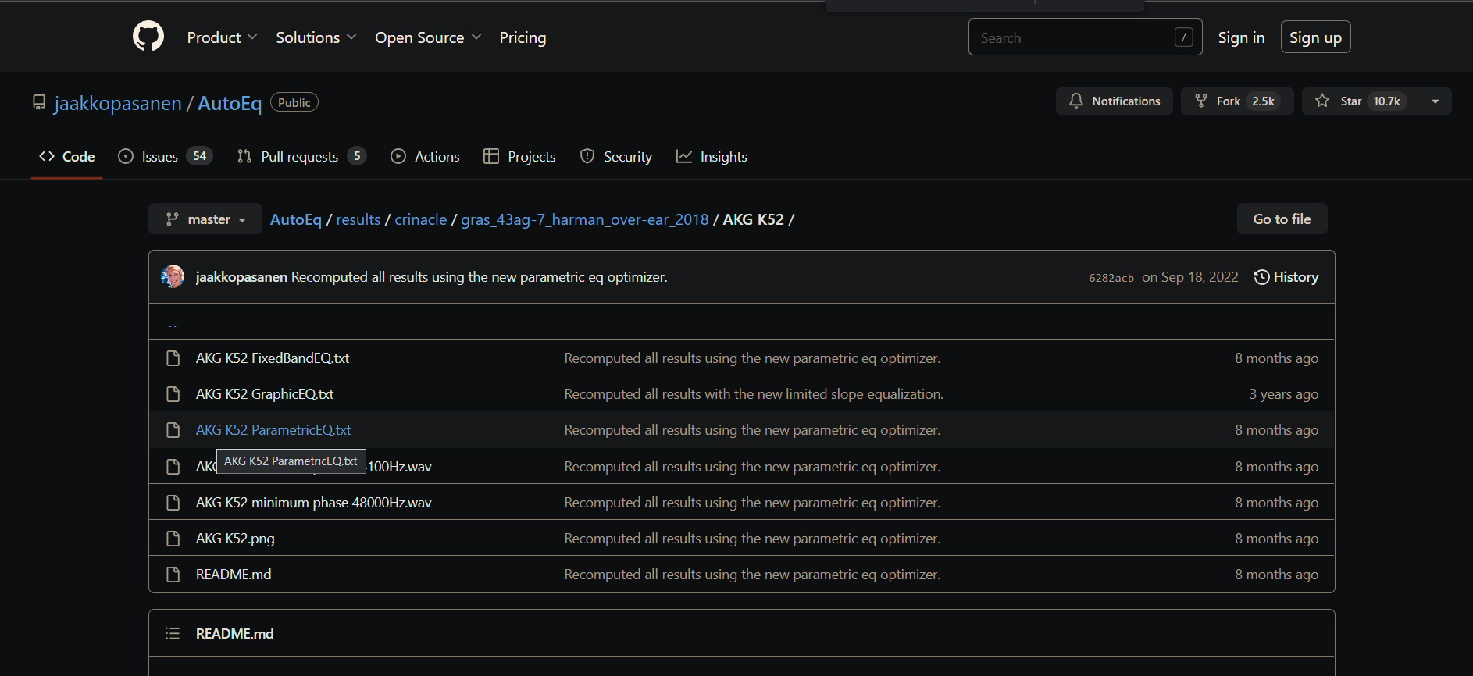
Task: Click the Security shield icon
Action: click(x=587, y=156)
